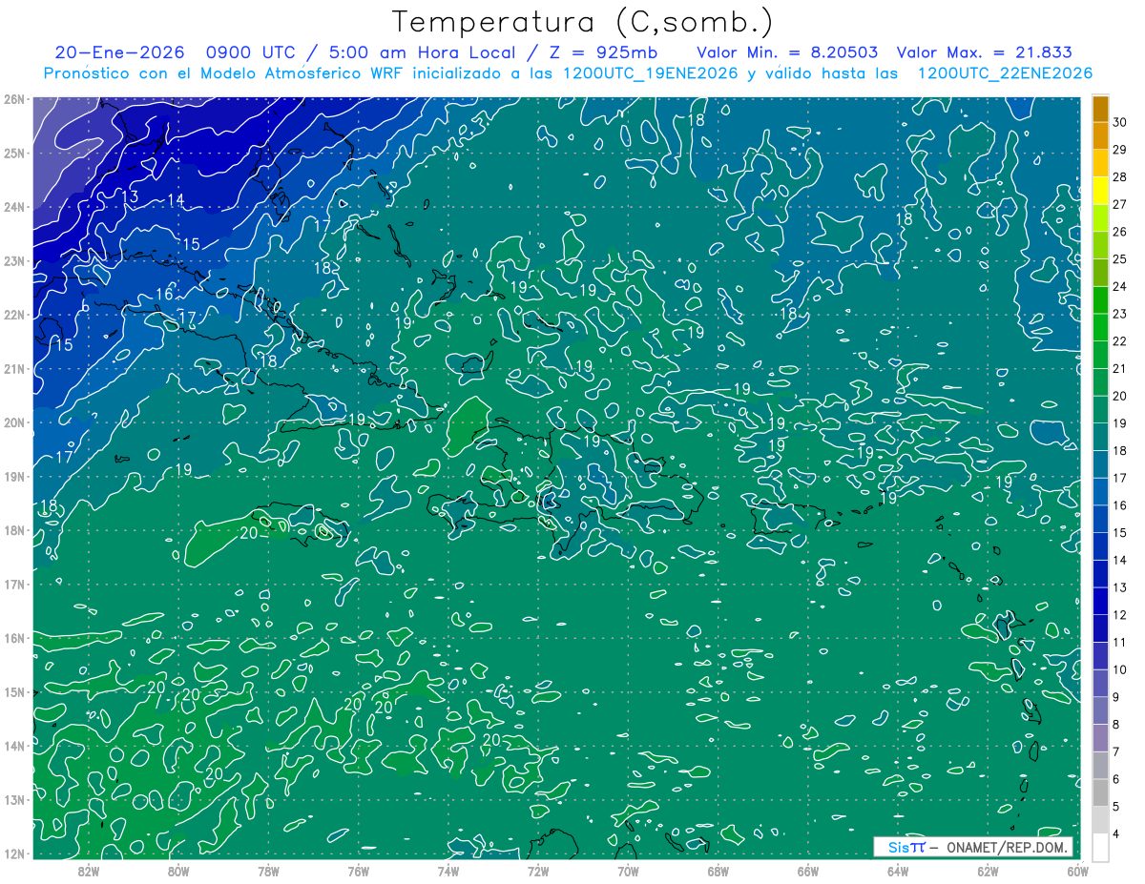Click the dark orange top color bar swatch
Viewport: 1145px width, 884px height.
(1100, 109)
